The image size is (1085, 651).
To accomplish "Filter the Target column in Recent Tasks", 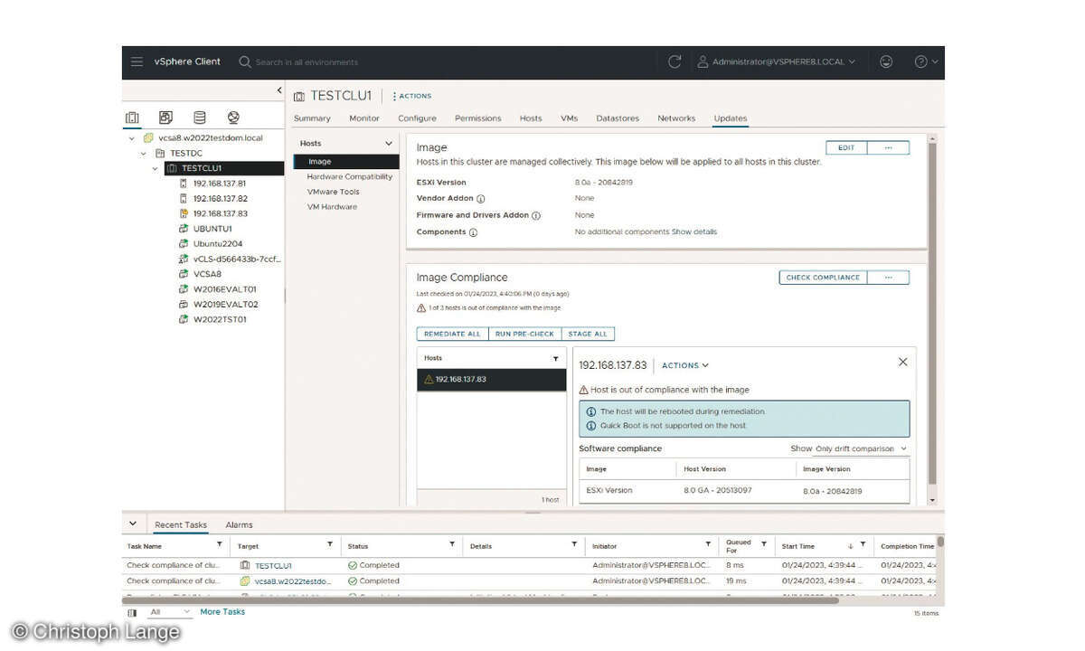I will point(329,544).
